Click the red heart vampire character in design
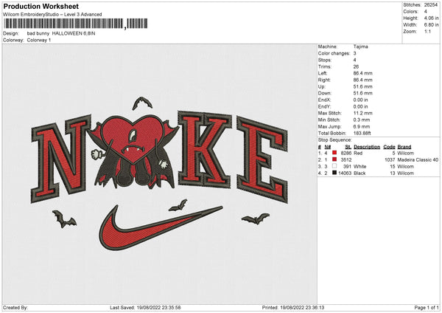The image size is (442, 313). [x=135, y=153]
